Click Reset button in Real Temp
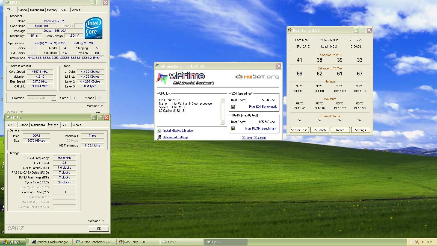437x246 pixels. [x=340, y=130]
